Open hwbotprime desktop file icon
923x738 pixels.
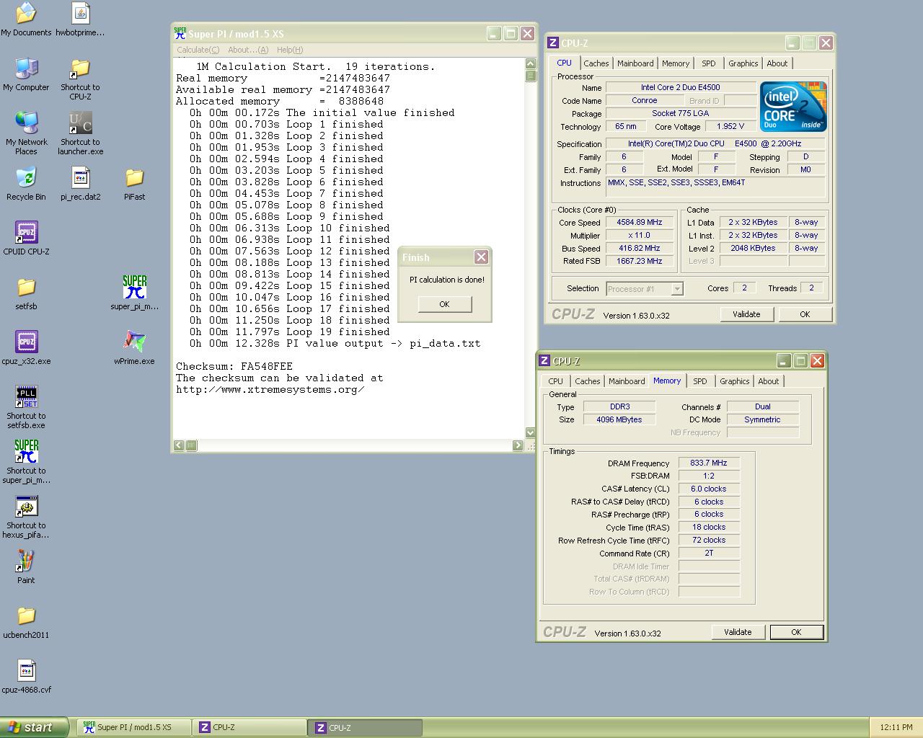[x=80, y=19]
